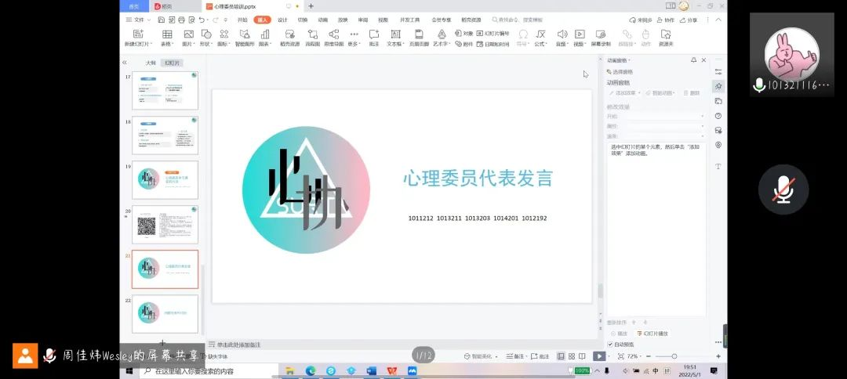The width and height of the screenshot is (847, 379).
Task: Insert 智能图形 (Smart Graphic) icon
Action: [x=245, y=34]
